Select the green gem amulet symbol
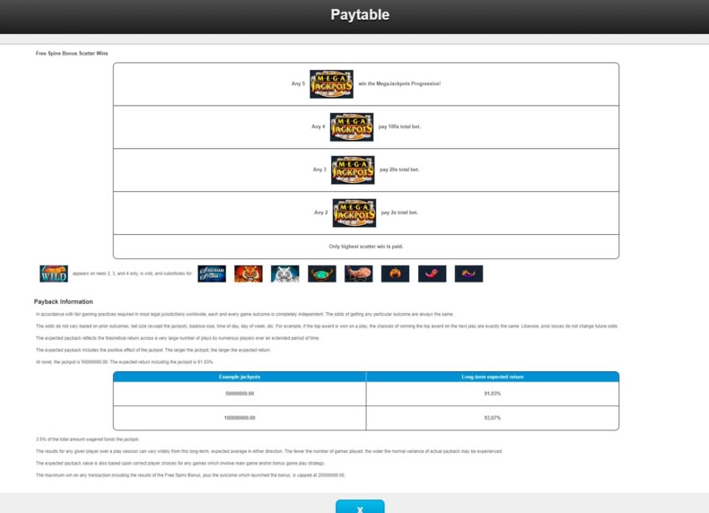Image resolution: width=709 pixels, height=513 pixels. [322, 274]
